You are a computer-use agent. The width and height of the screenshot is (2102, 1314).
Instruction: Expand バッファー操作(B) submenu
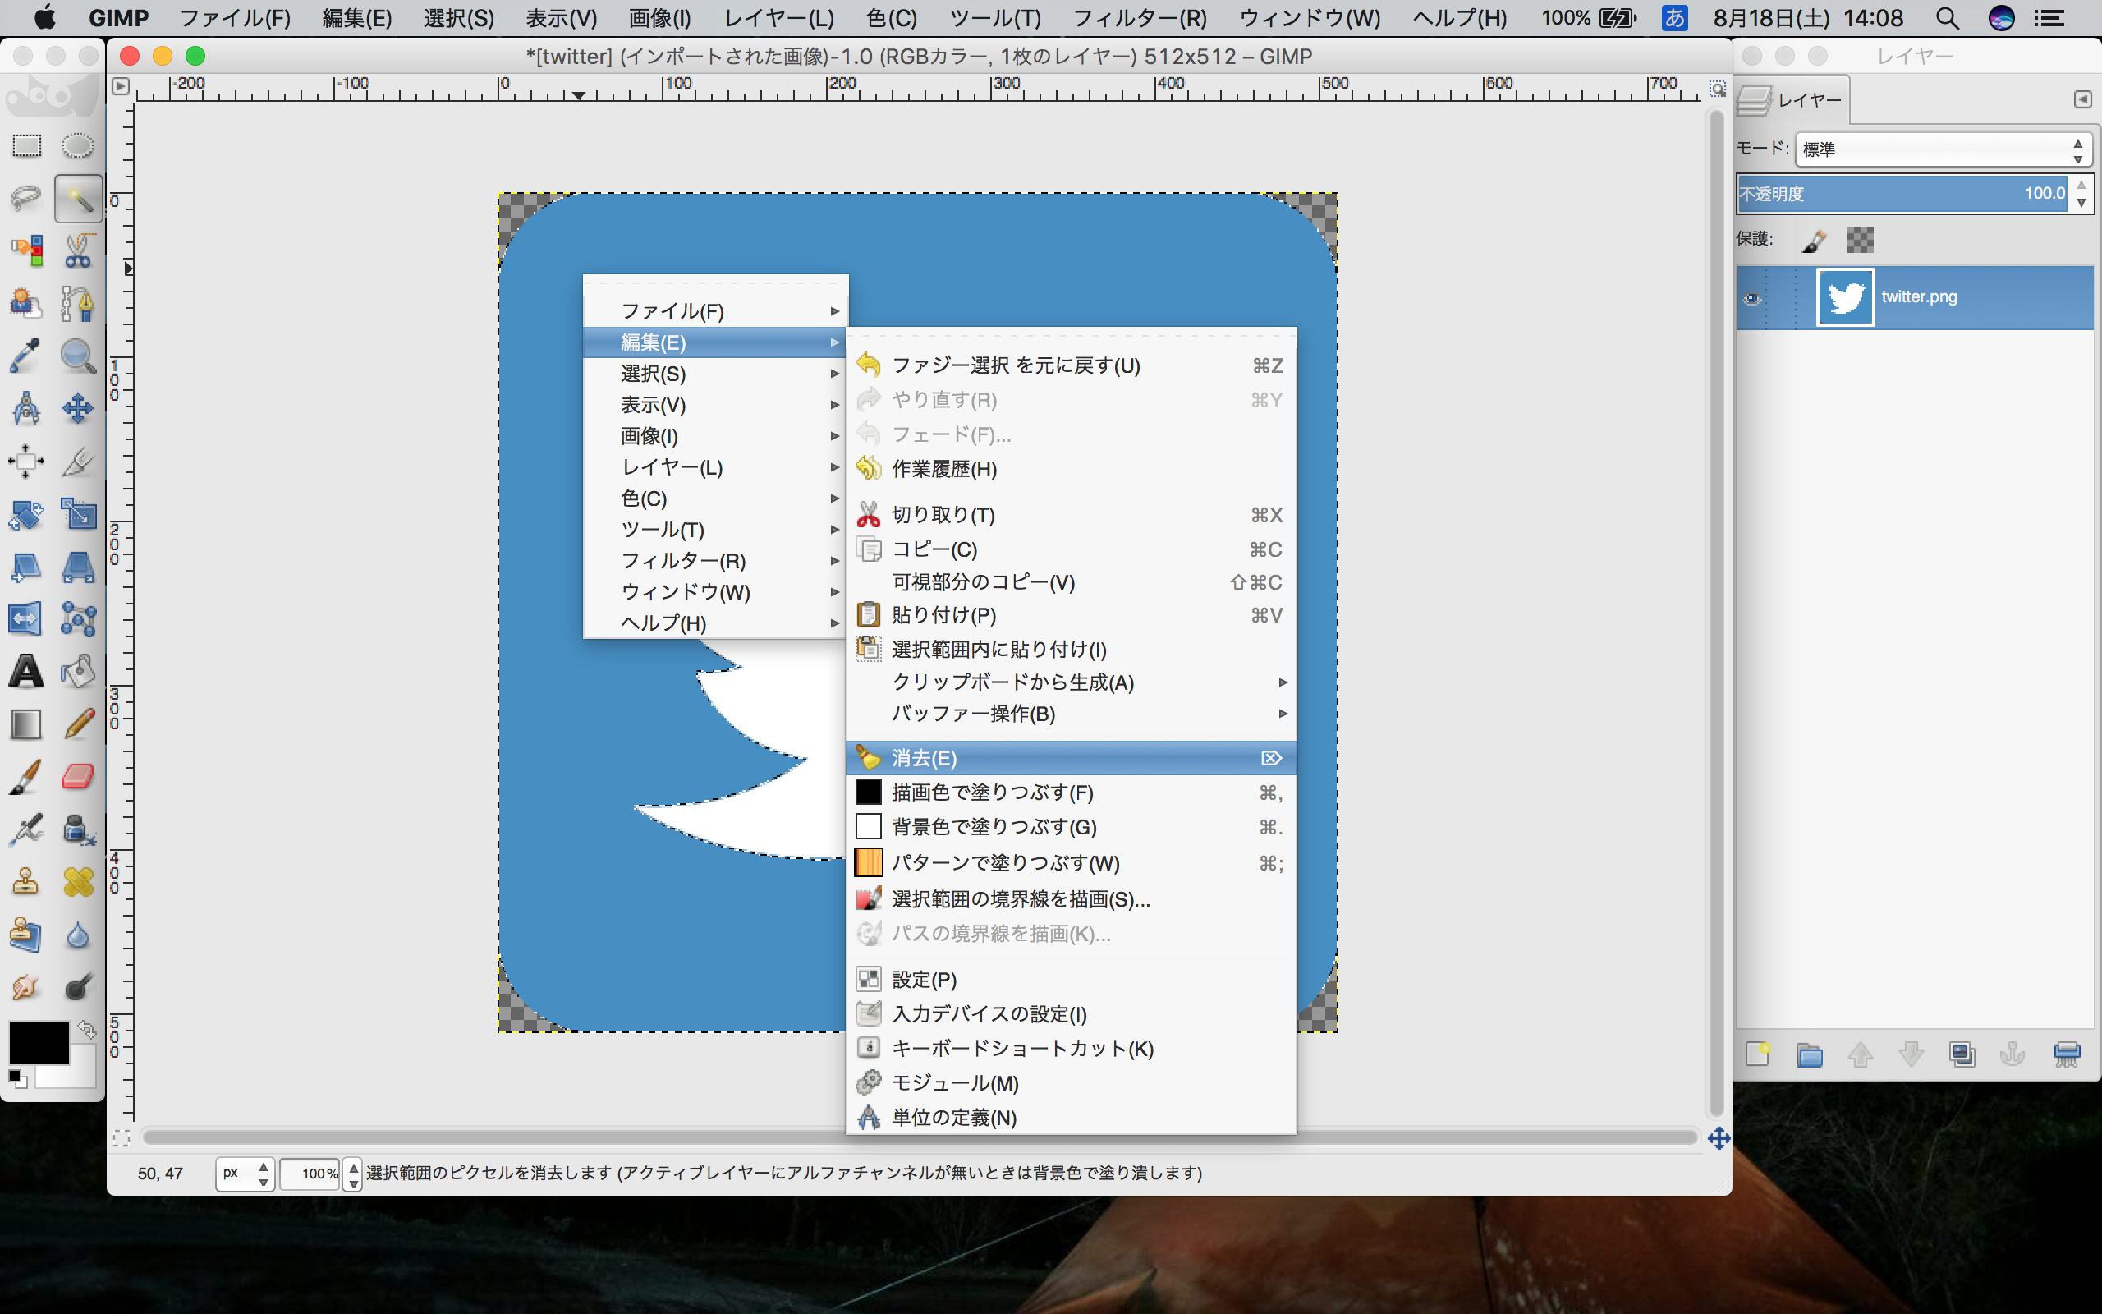[1071, 714]
